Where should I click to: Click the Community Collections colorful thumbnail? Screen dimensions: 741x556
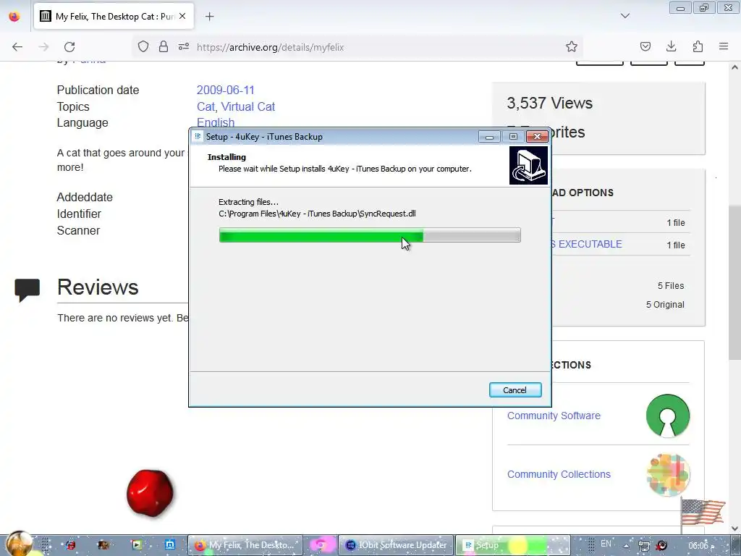(668, 475)
